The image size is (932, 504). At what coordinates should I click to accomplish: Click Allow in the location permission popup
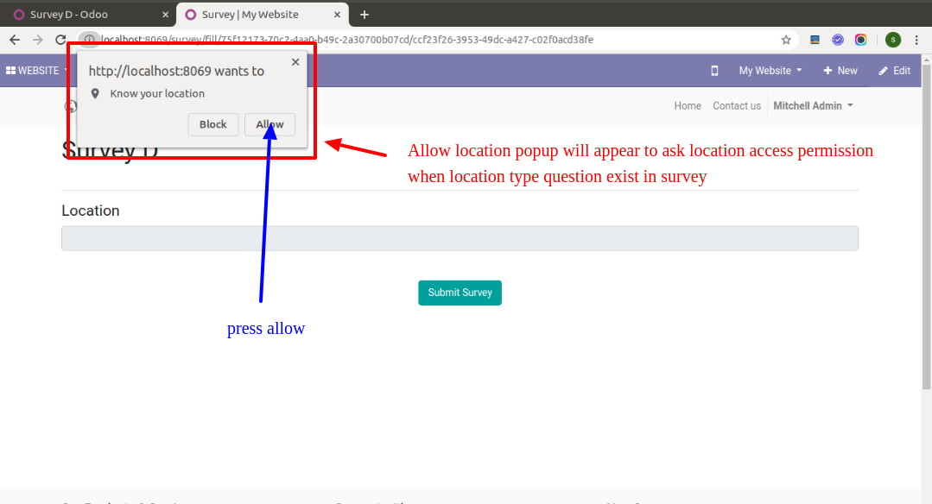pos(269,125)
